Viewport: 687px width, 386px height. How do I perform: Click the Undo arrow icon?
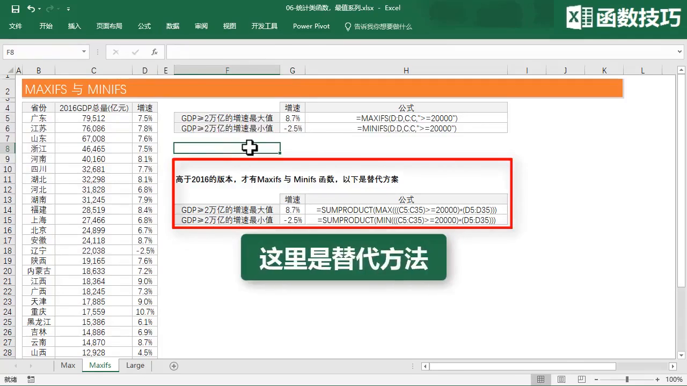[31, 9]
